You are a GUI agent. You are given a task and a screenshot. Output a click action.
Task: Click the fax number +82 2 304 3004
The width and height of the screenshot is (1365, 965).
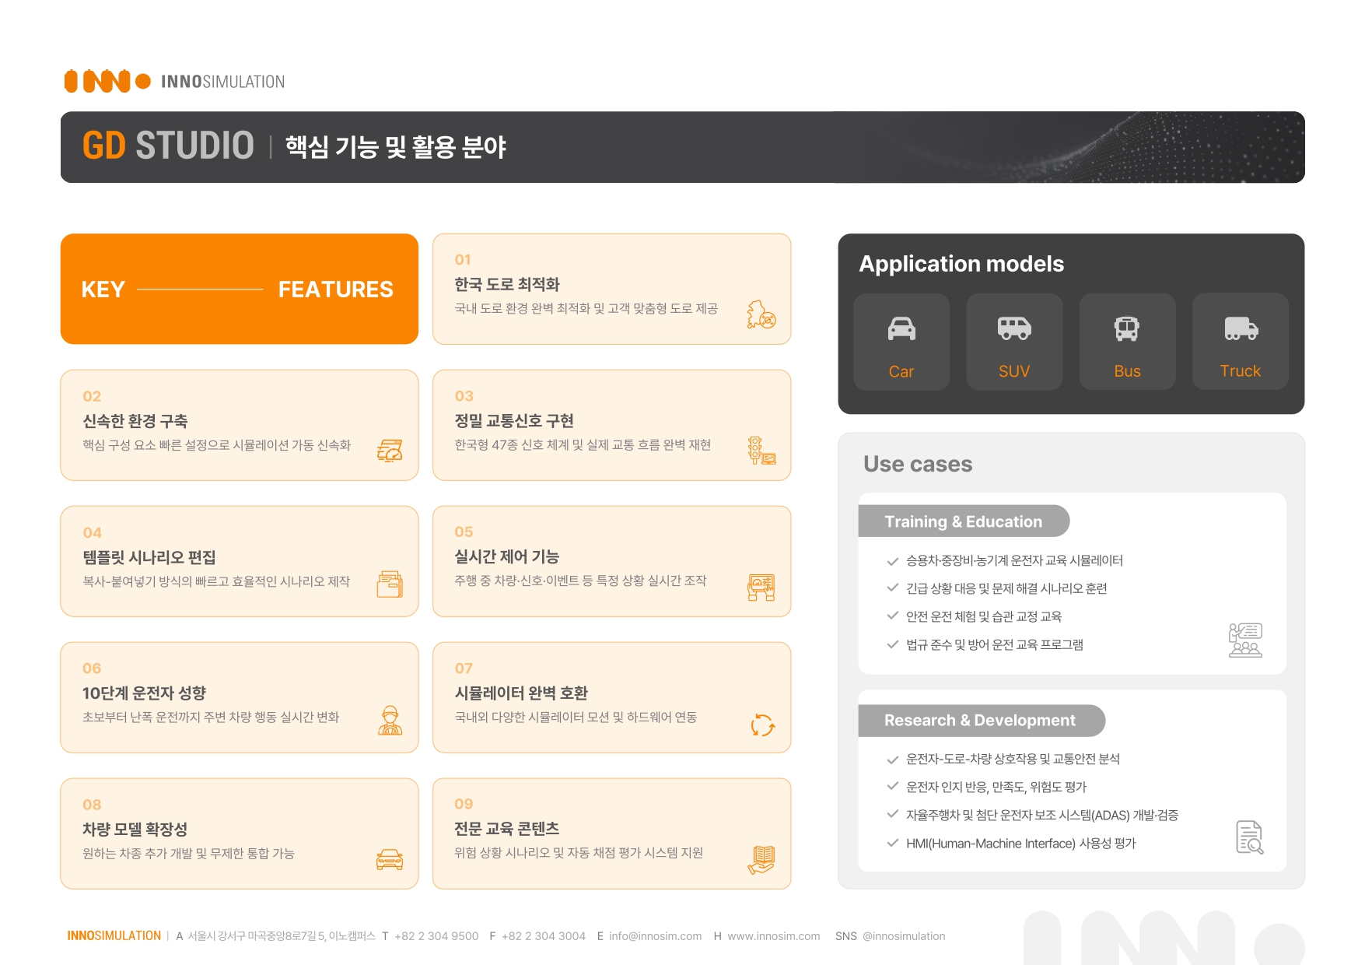click(x=544, y=936)
